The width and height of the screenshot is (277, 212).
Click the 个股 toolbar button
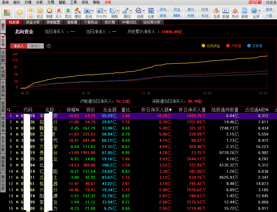(269, 16)
